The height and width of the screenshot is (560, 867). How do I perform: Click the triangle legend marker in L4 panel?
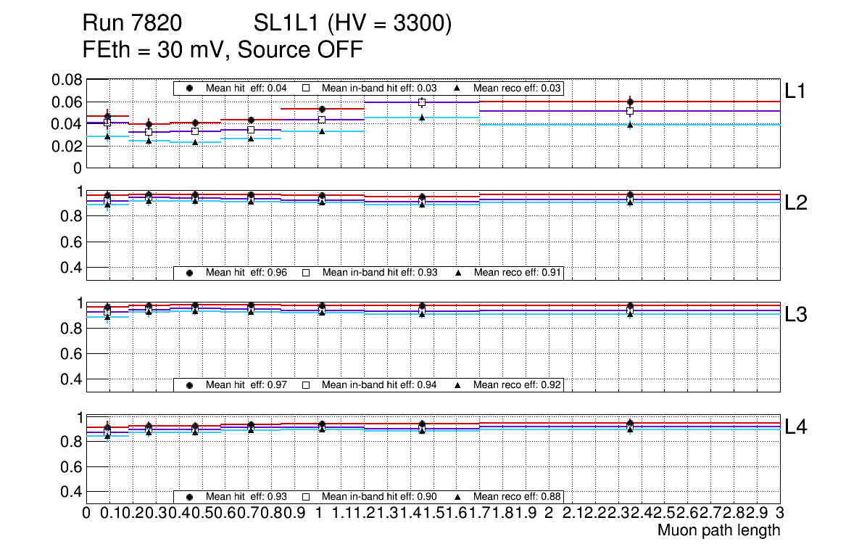click(458, 497)
